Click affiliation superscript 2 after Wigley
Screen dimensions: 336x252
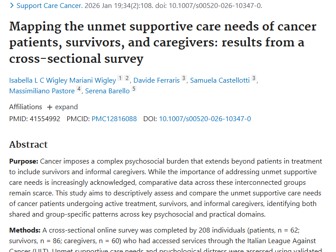[x=127, y=79]
